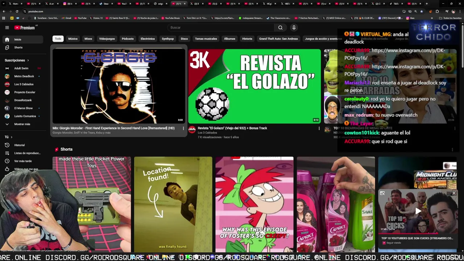The width and height of the screenshot is (464, 261).
Task: Open Todos los favoritos bookmarks folder
Action: [x=451, y=18]
